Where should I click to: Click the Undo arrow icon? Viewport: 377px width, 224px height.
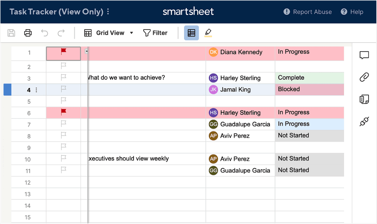(44, 32)
